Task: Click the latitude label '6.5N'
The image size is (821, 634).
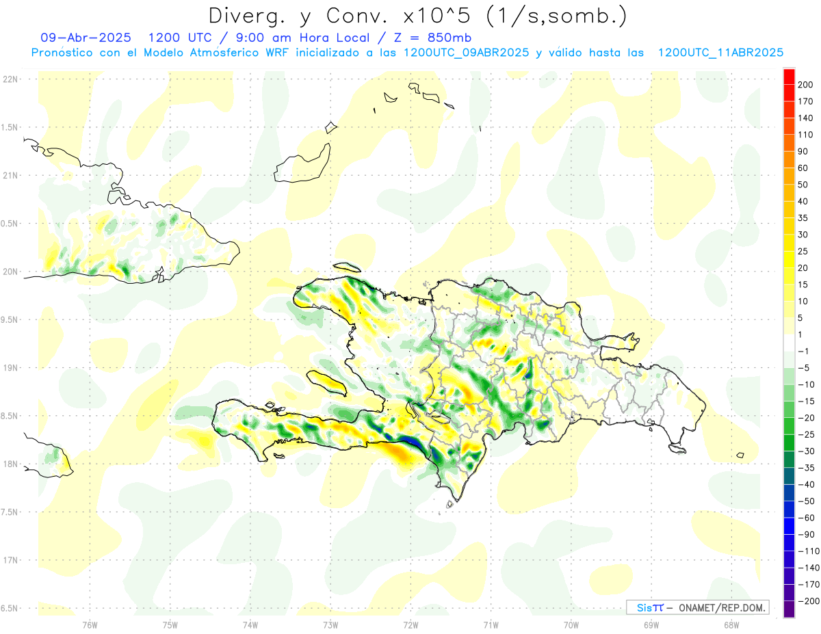Action: point(10,608)
